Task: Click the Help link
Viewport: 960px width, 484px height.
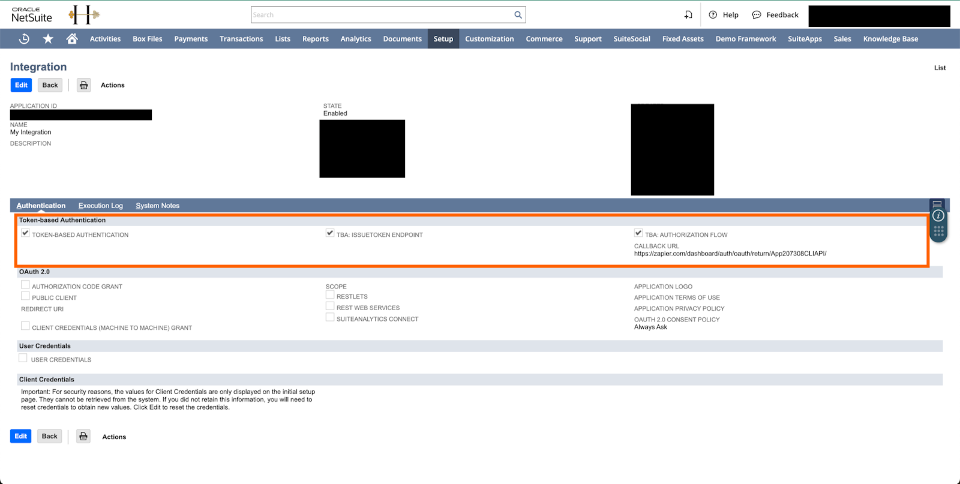Action: tap(731, 15)
